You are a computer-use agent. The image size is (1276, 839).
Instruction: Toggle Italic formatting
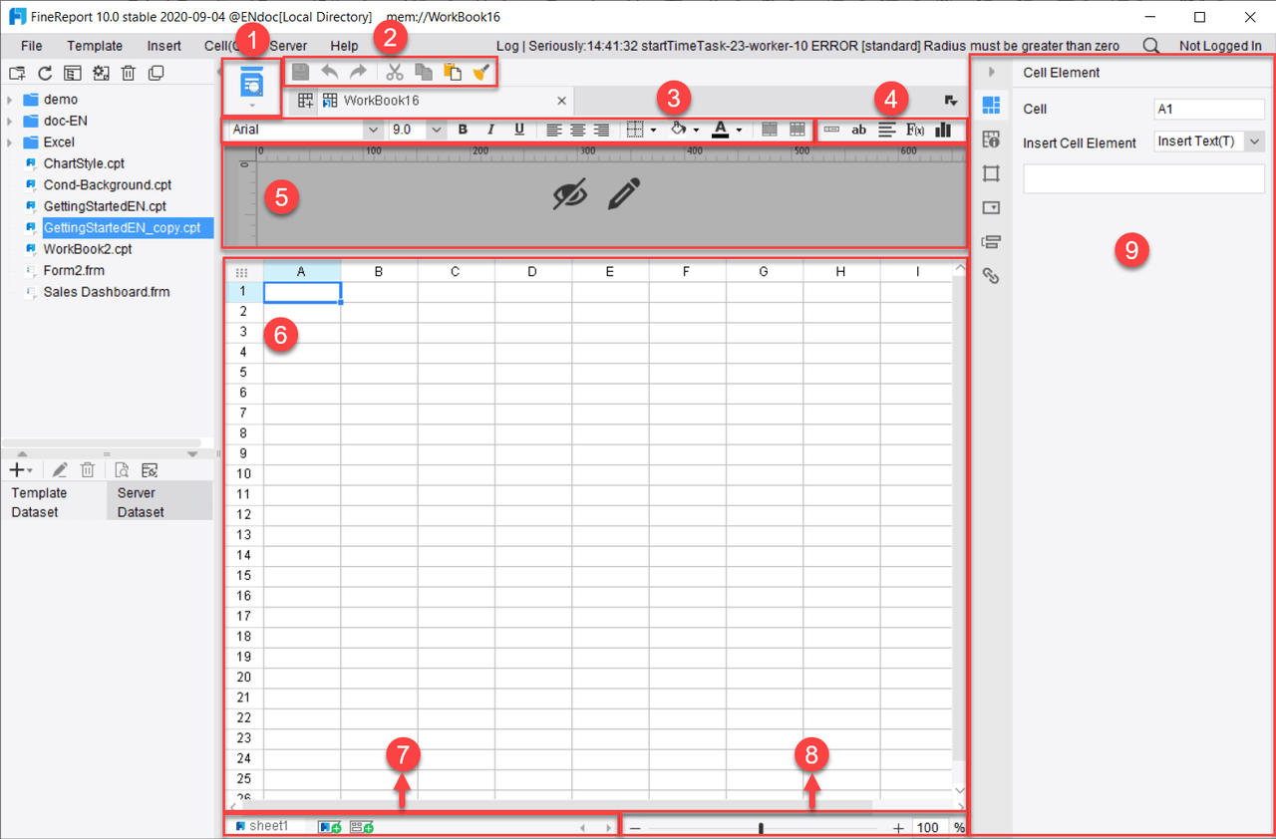(x=490, y=130)
